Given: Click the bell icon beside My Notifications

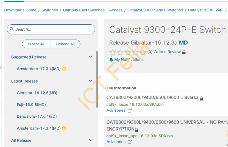Looking at the screenshot, I should (x=111, y=60).
